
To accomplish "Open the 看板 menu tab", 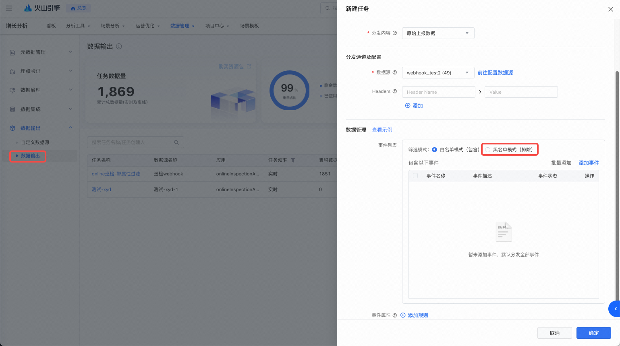I will [x=51, y=26].
